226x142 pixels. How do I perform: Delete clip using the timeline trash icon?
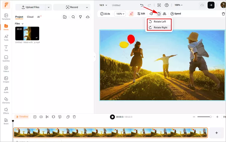[x=74, y=117]
